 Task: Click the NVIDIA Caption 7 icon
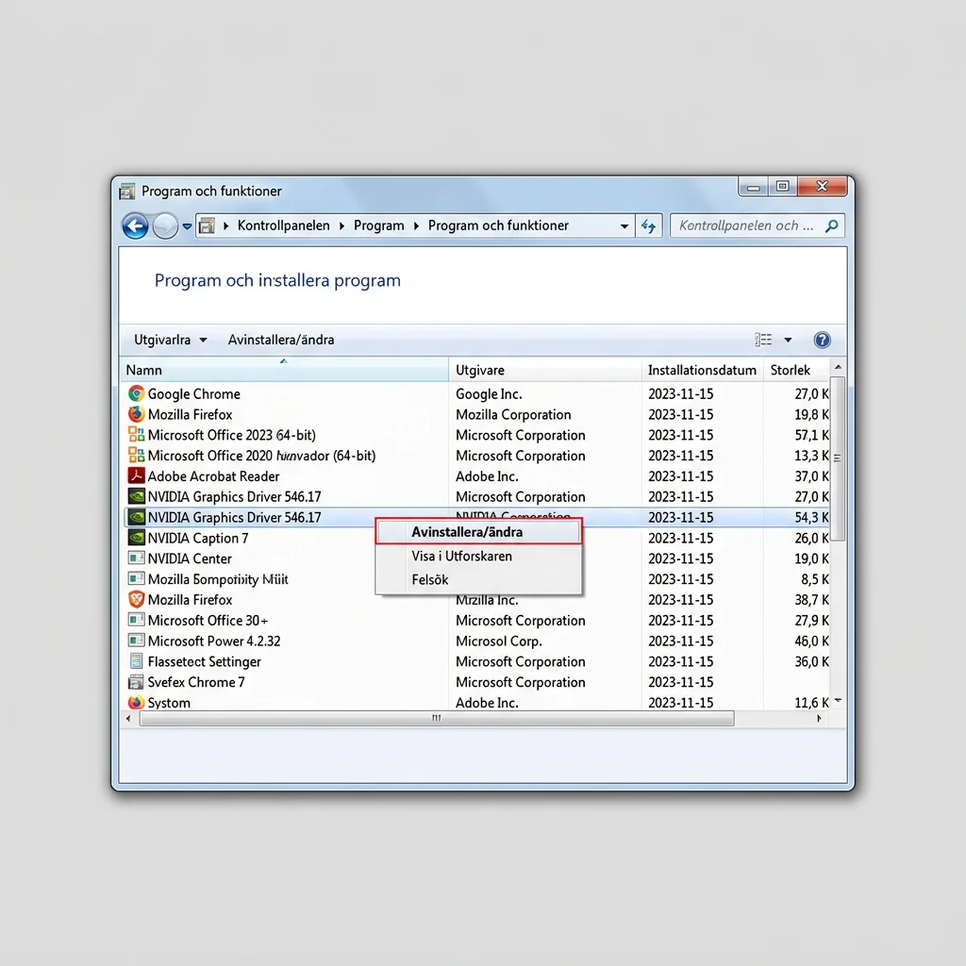click(x=136, y=537)
